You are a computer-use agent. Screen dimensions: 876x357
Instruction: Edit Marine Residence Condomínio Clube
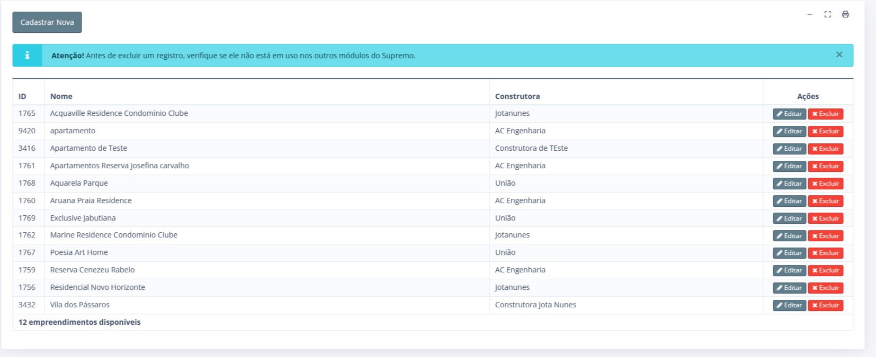pyautogui.click(x=789, y=236)
